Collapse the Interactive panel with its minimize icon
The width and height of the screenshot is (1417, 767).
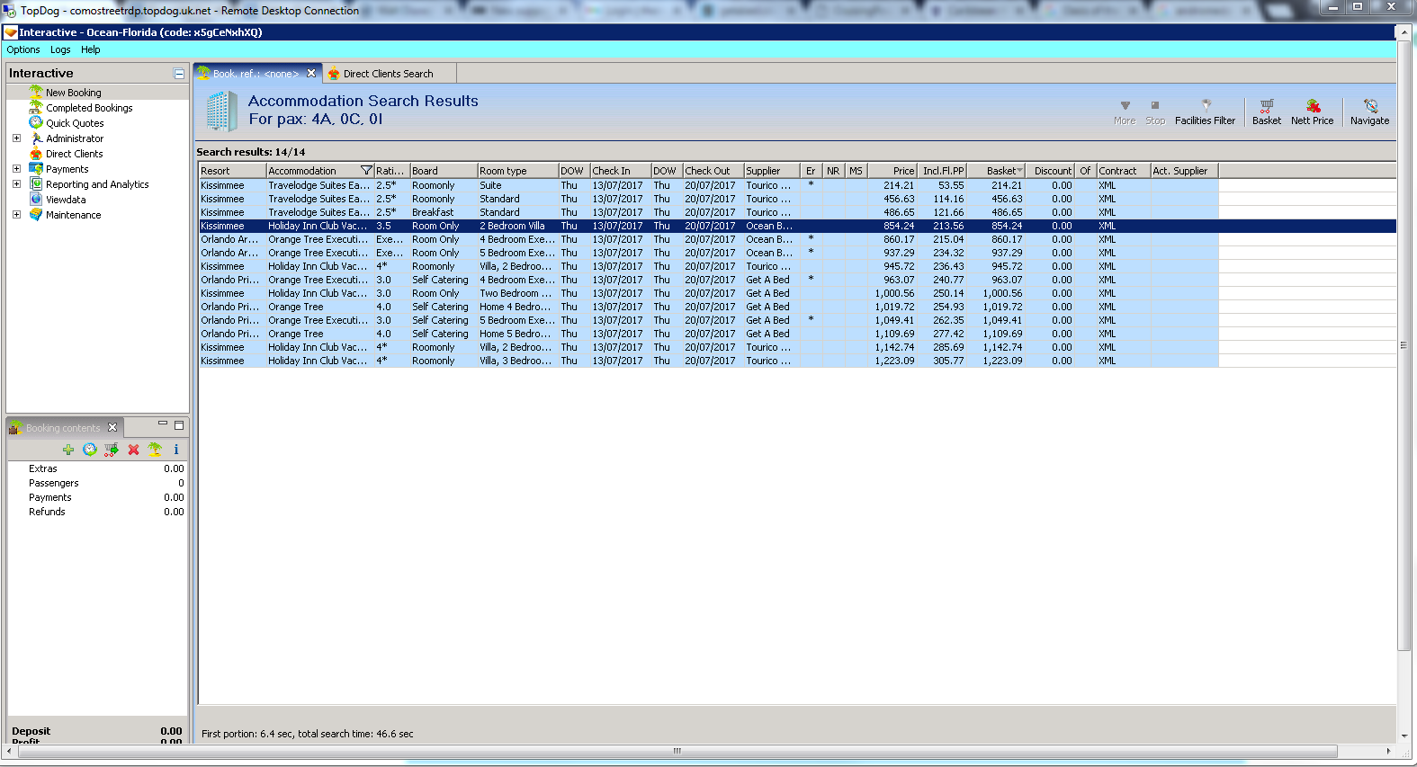(179, 74)
